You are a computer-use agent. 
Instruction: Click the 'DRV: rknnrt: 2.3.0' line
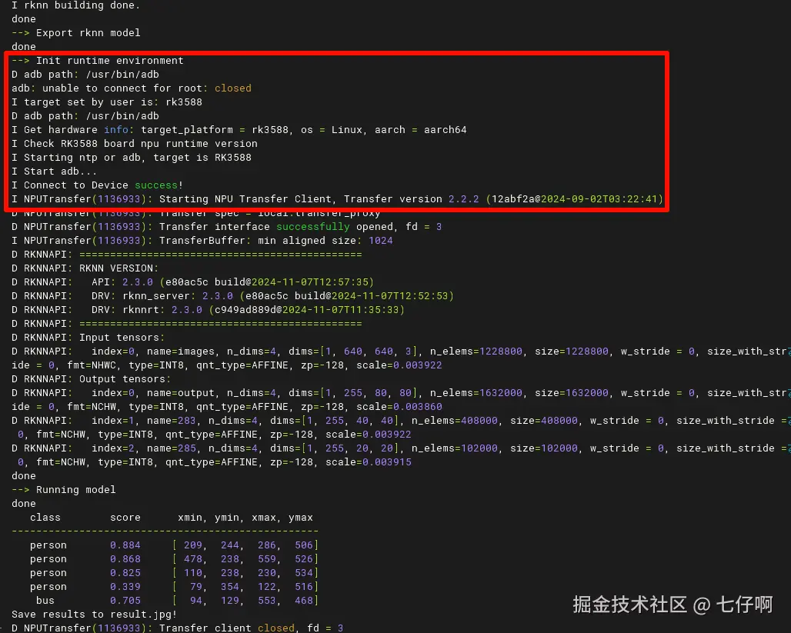tap(208, 310)
